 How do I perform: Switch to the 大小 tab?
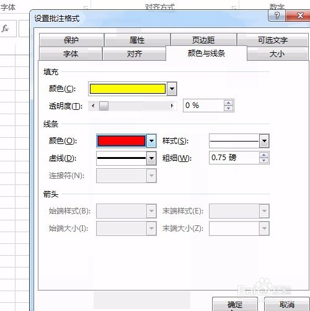coord(277,53)
